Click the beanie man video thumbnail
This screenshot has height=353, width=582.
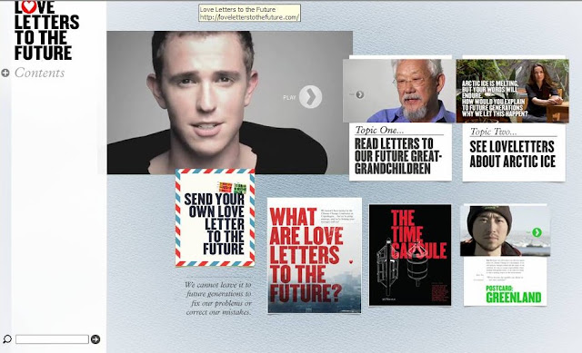coord(506,231)
